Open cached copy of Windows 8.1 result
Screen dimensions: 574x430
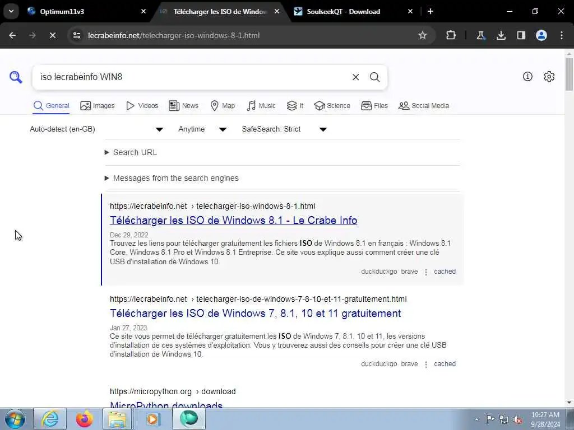(x=445, y=272)
